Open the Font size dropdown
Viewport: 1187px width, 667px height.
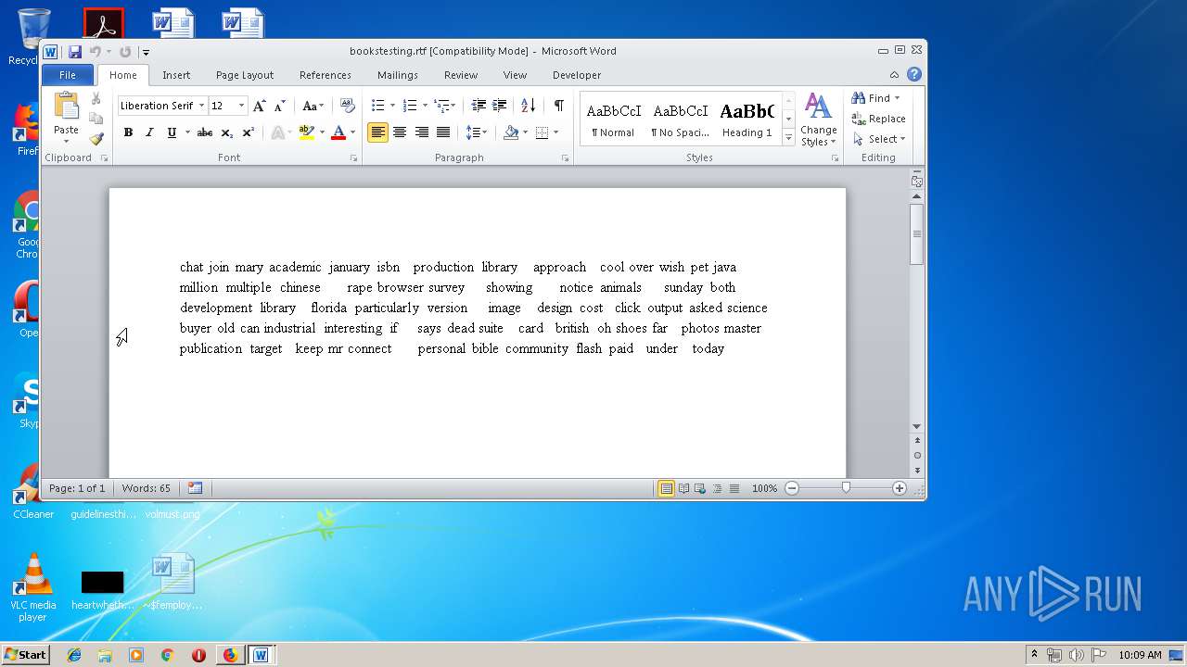(241, 106)
